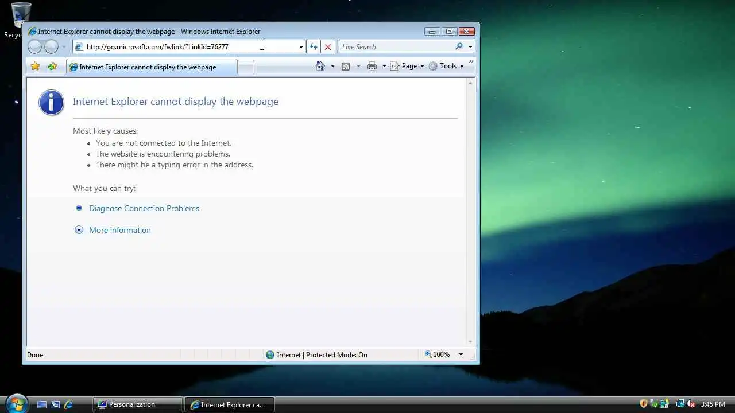
Task: Click the blue information icon
Action: coord(51,103)
